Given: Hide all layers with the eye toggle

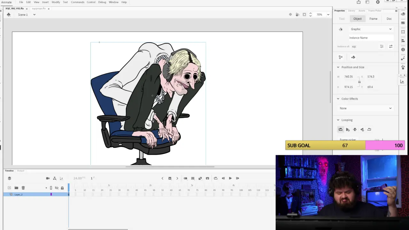Looking at the screenshot, I should [57, 188].
